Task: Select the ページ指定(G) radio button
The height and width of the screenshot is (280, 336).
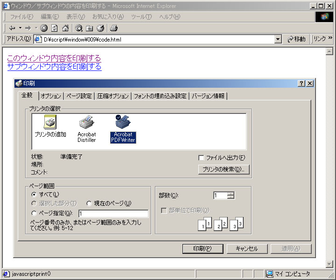Action: pyautogui.click(x=34, y=213)
